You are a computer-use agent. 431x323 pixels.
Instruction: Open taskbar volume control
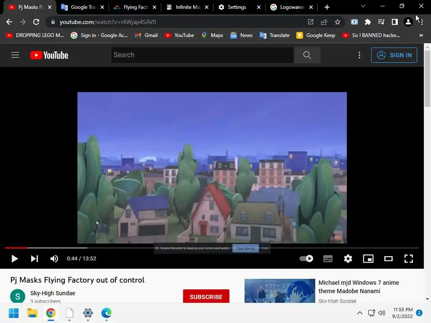[381, 313]
